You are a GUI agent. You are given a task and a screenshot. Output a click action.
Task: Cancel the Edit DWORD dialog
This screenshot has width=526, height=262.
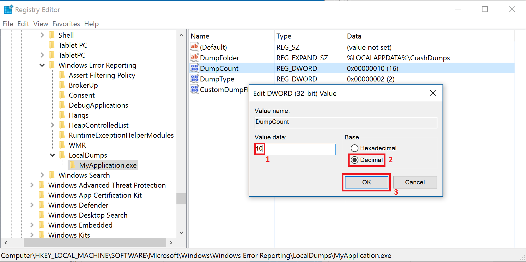click(x=415, y=182)
